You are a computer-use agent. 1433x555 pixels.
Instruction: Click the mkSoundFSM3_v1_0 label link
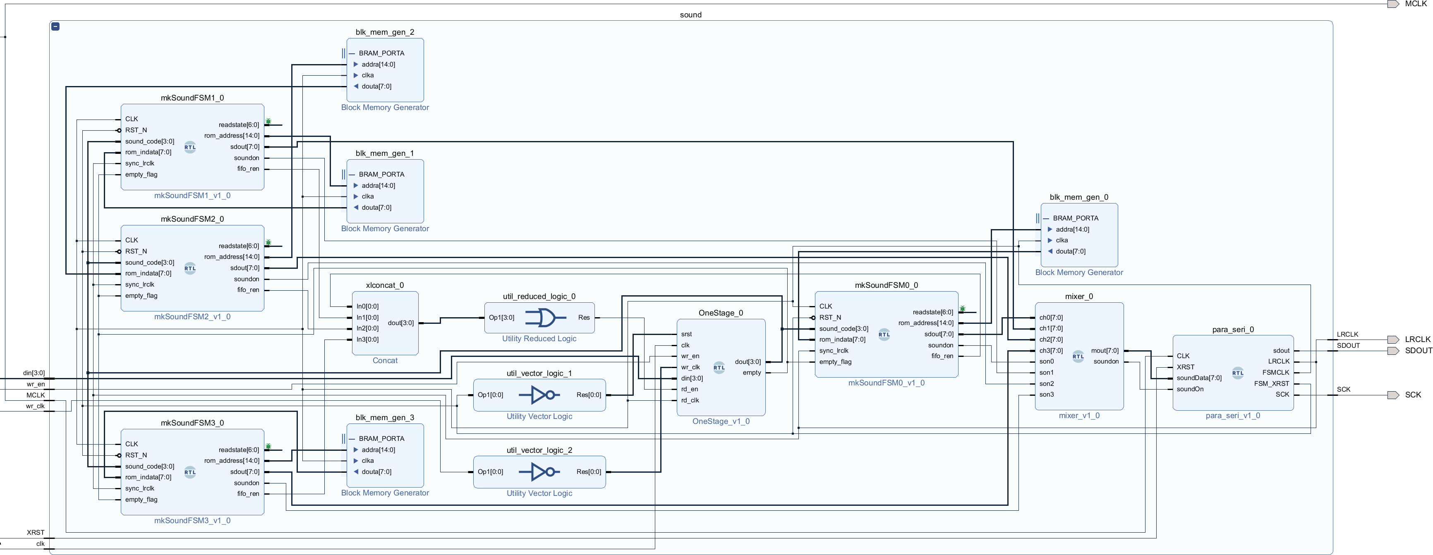[192, 521]
